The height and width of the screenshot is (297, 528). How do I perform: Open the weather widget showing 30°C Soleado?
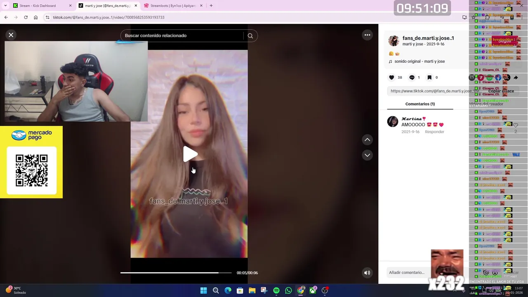(x=16, y=290)
